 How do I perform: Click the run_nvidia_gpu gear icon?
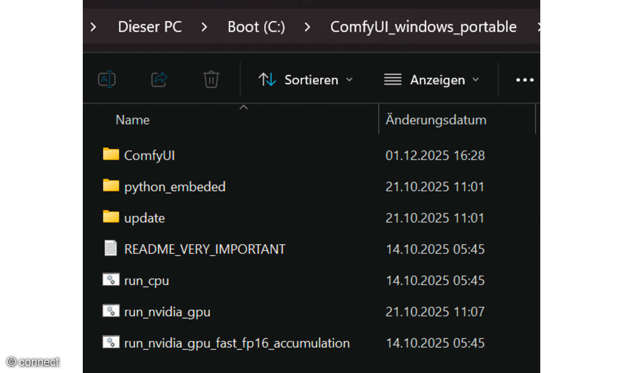click(110, 311)
